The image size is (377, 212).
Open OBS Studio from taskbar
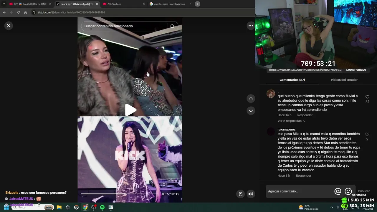pyautogui.click(x=94, y=207)
